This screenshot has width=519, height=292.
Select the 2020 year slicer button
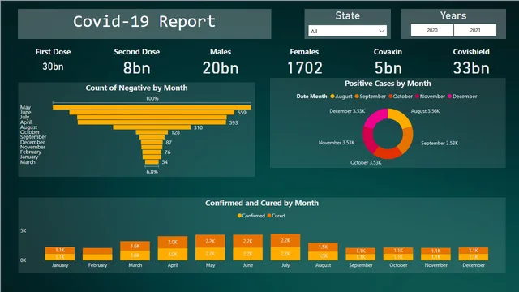tap(432, 30)
